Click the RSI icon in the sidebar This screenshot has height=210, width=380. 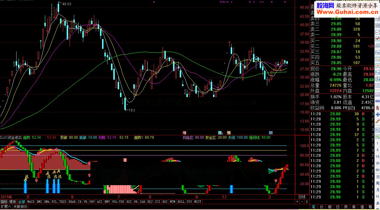pyautogui.click(x=377, y=101)
